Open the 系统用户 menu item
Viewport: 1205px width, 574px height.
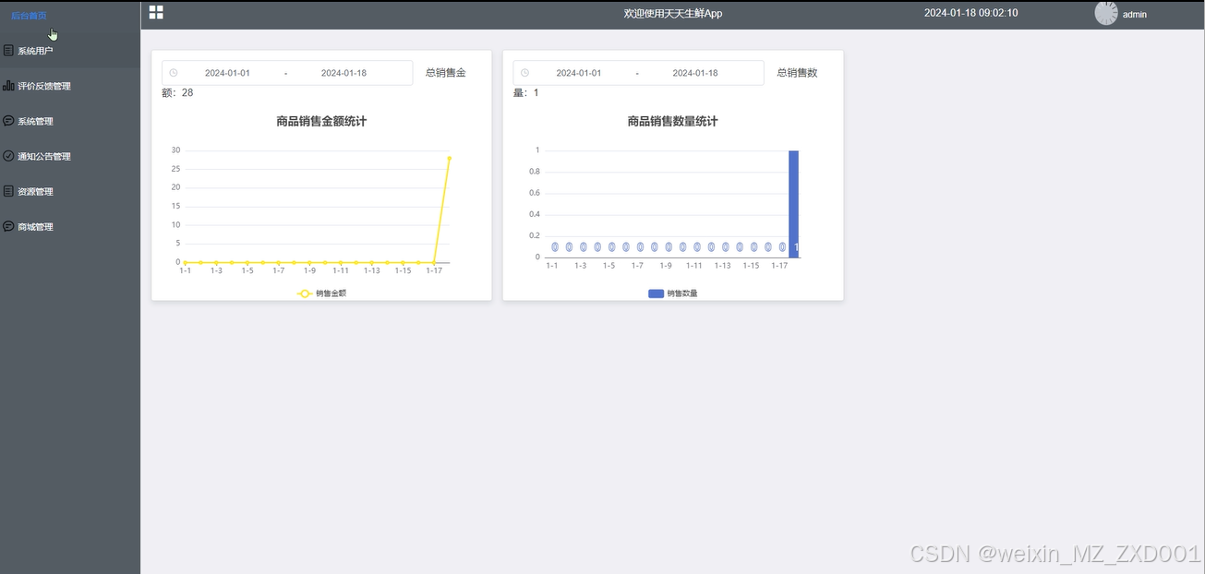point(70,51)
